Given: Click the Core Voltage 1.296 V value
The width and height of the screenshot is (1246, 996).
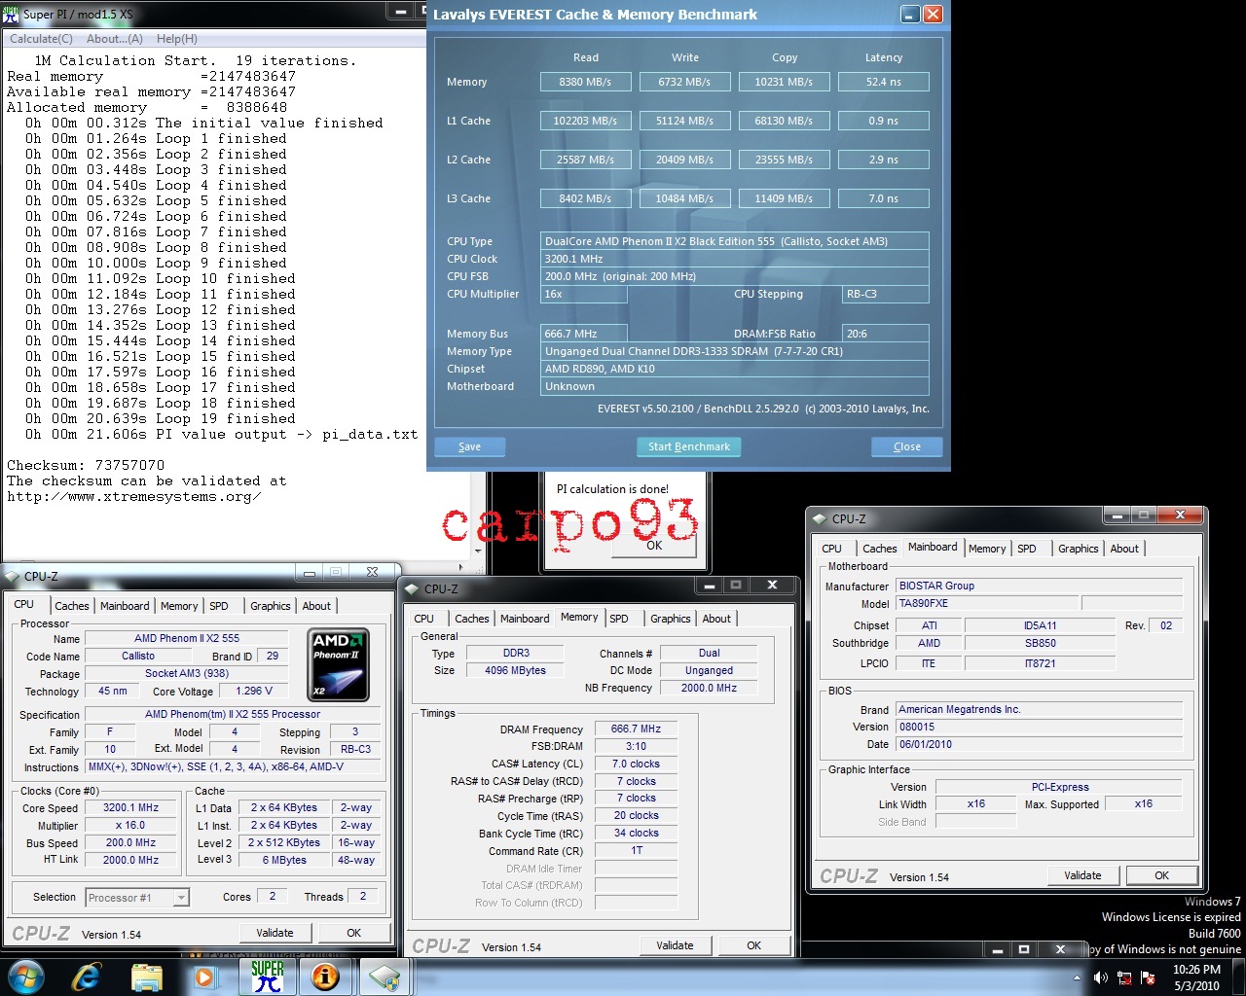Looking at the screenshot, I should click(255, 691).
